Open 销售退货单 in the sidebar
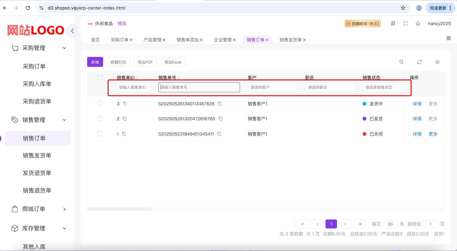This screenshot has width=457, height=251. point(37,191)
